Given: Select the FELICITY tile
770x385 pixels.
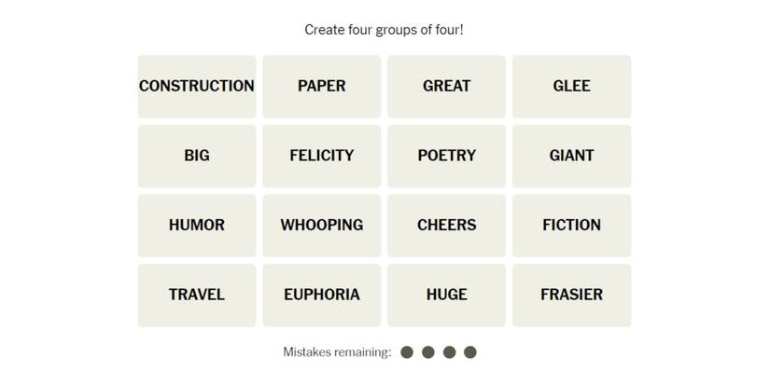Looking at the screenshot, I should point(322,156).
